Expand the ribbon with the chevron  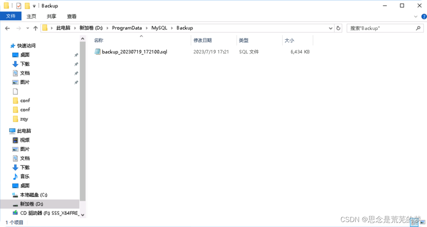(416, 17)
